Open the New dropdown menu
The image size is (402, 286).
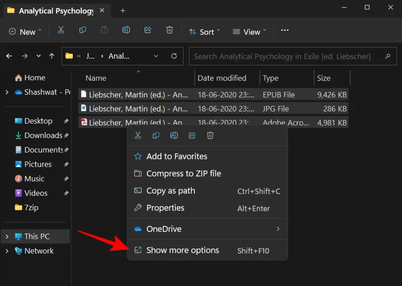tap(25, 32)
